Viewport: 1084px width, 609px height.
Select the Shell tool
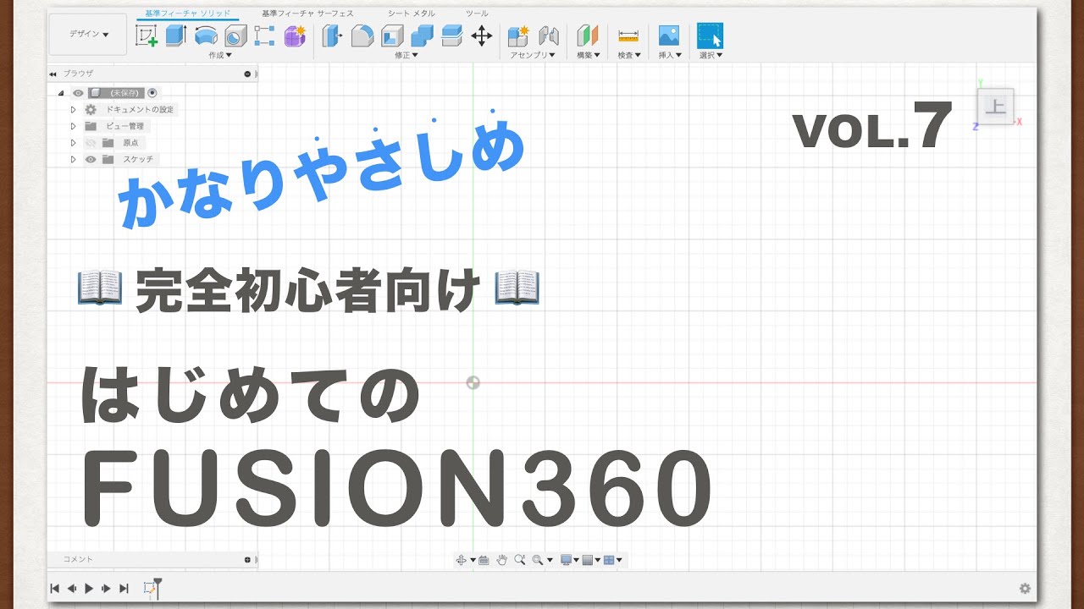coord(392,36)
